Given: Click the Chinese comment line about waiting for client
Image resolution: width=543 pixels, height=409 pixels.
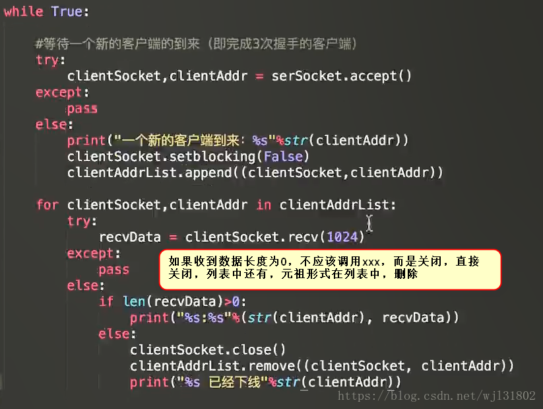Looking at the screenshot, I should [196, 44].
